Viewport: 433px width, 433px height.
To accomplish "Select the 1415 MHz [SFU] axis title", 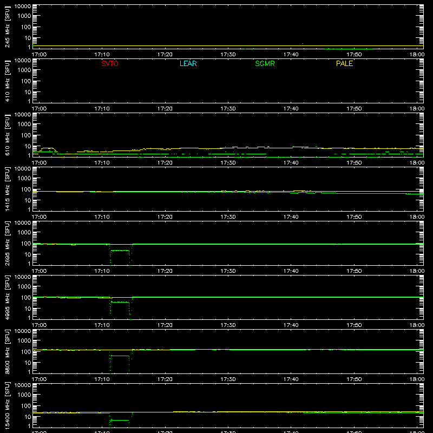I will pos(8,189).
